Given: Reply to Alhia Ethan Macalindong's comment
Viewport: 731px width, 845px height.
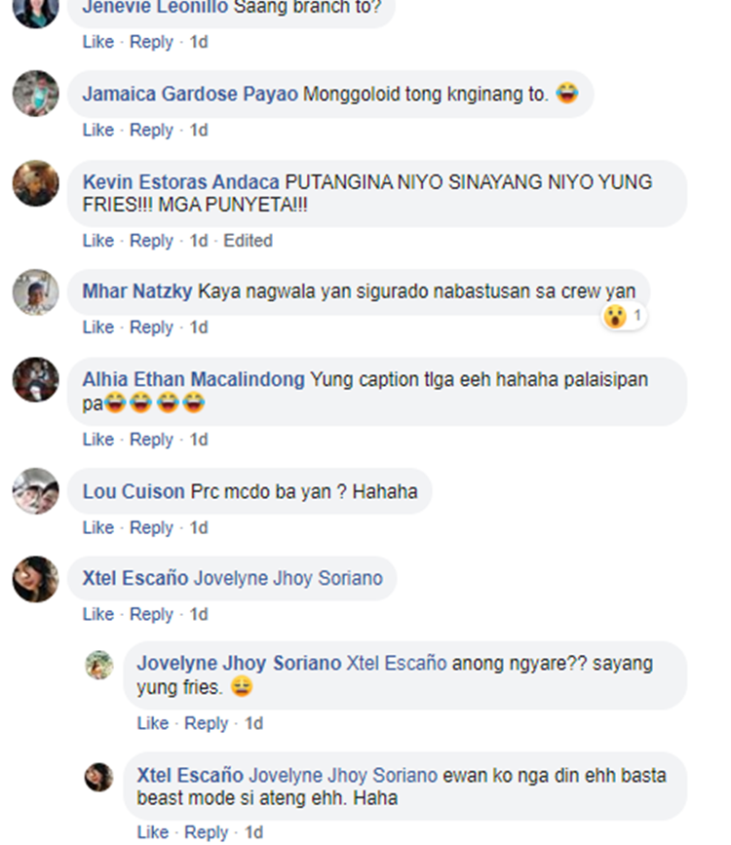Looking at the screenshot, I should (x=151, y=440).
